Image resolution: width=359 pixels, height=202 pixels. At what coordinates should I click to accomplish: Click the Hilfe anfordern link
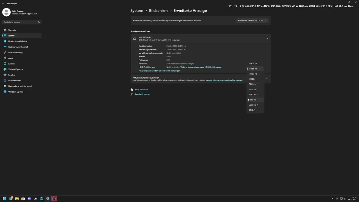click(x=142, y=90)
